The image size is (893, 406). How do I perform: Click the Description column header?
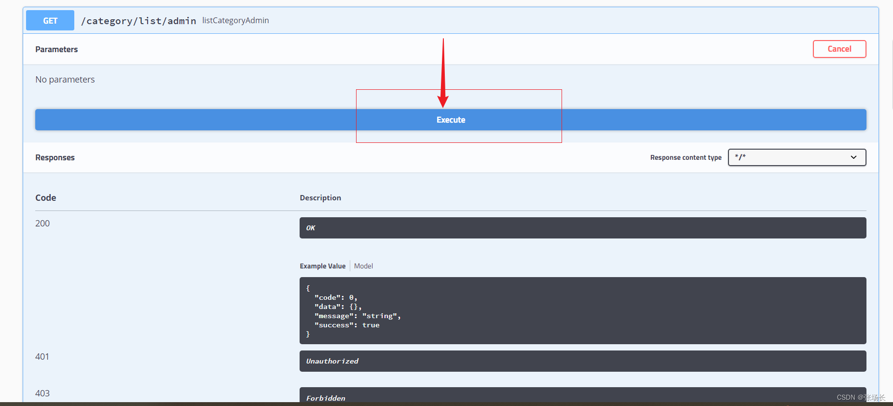click(320, 198)
